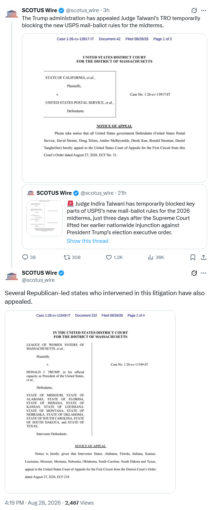The width and height of the screenshot is (211, 510).
Task: Bookmark the first SCOTUS Wire tweet
Action: 193,257
